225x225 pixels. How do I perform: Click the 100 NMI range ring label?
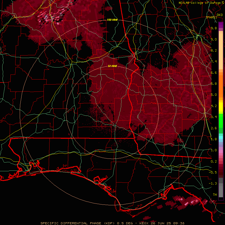coord(112,20)
